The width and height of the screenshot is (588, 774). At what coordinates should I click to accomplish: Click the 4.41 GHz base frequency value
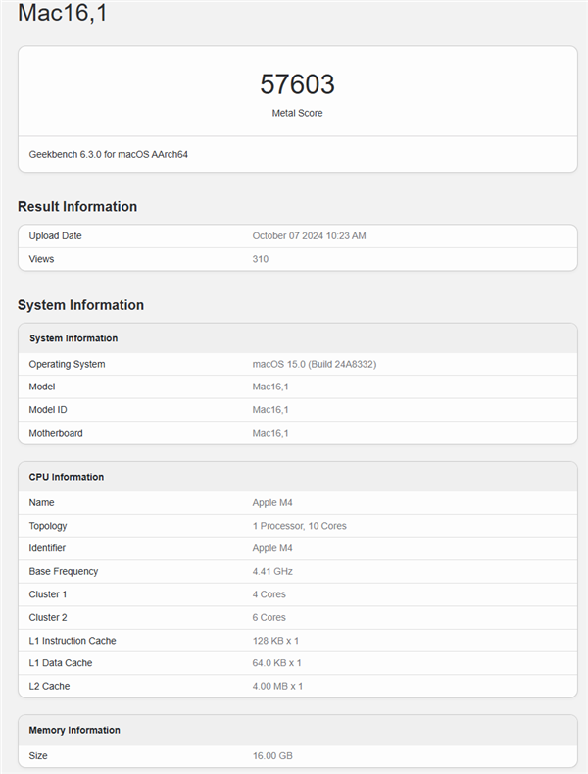pos(272,571)
